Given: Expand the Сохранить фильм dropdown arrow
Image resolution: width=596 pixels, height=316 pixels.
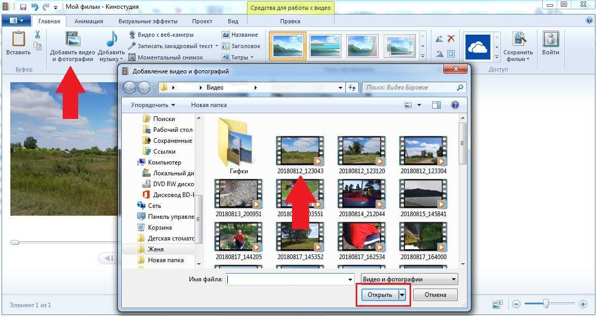Looking at the screenshot, I should [x=528, y=59].
